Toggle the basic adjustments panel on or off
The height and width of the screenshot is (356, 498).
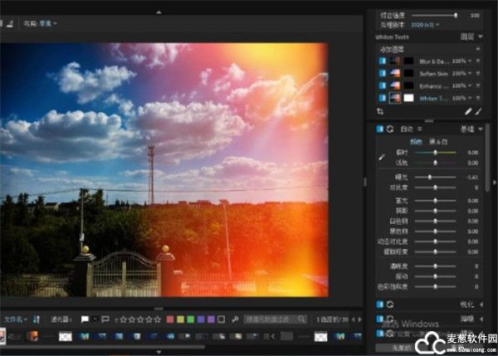click(379, 129)
